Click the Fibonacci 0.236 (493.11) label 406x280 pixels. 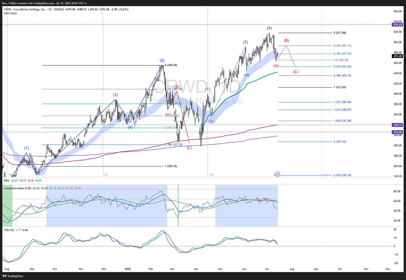[x=343, y=46]
